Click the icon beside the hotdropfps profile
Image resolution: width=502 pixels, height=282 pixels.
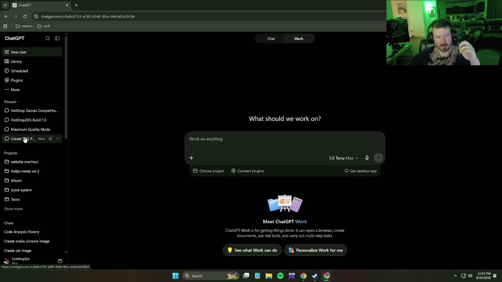[60, 261]
